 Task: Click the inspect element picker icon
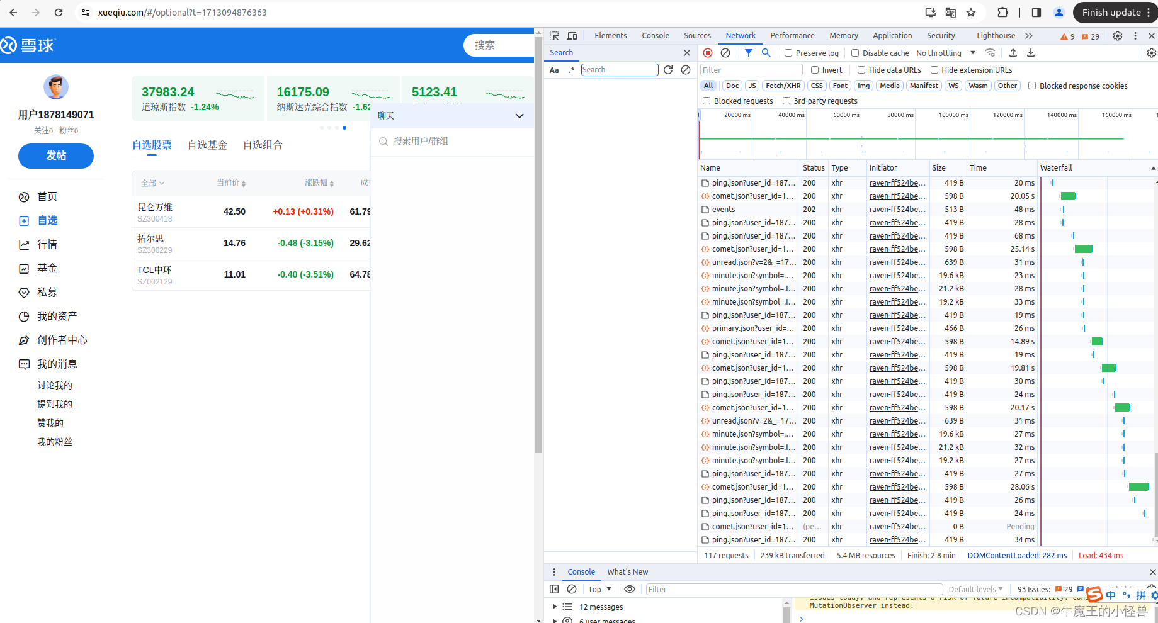tap(554, 36)
